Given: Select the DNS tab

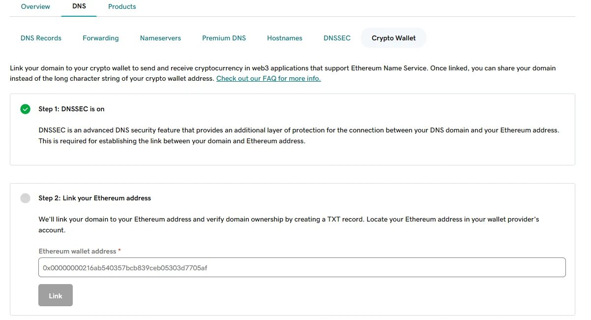Looking at the screenshot, I should pyautogui.click(x=79, y=6).
